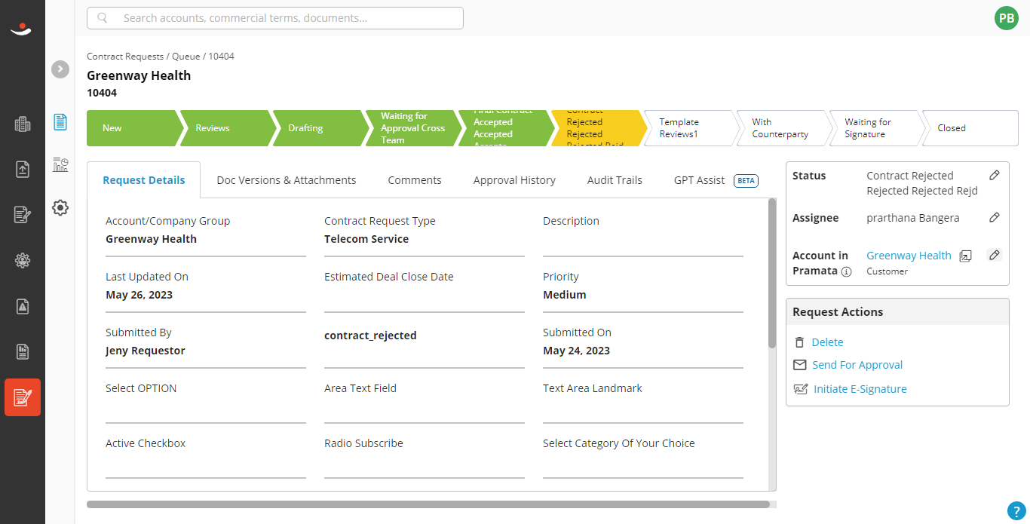Open the help question mark button

pyautogui.click(x=1016, y=510)
